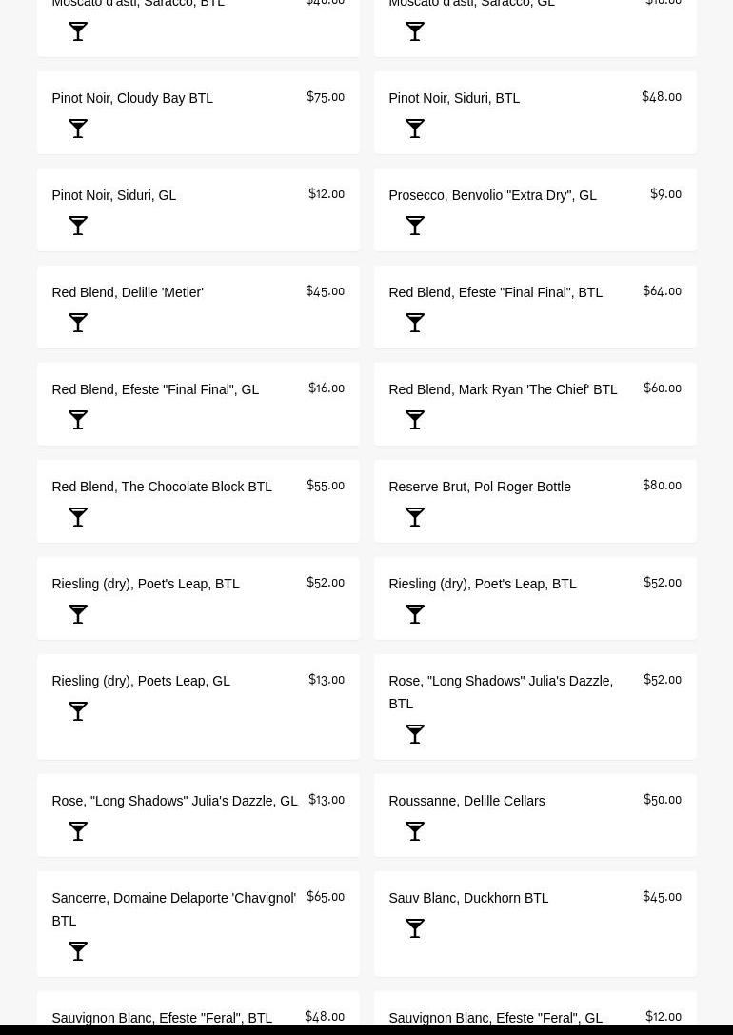
Task: Click the $80.00 price of Reserve Brut
Action: click(662, 486)
